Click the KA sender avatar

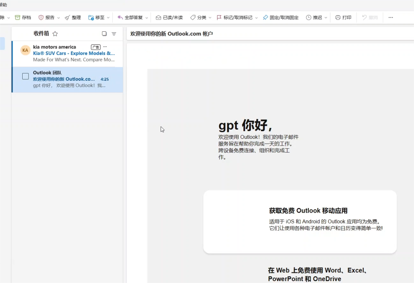tap(25, 50)
